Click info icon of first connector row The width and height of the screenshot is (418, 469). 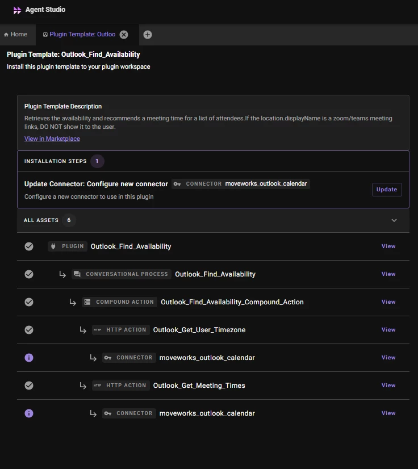coord(29,358)
